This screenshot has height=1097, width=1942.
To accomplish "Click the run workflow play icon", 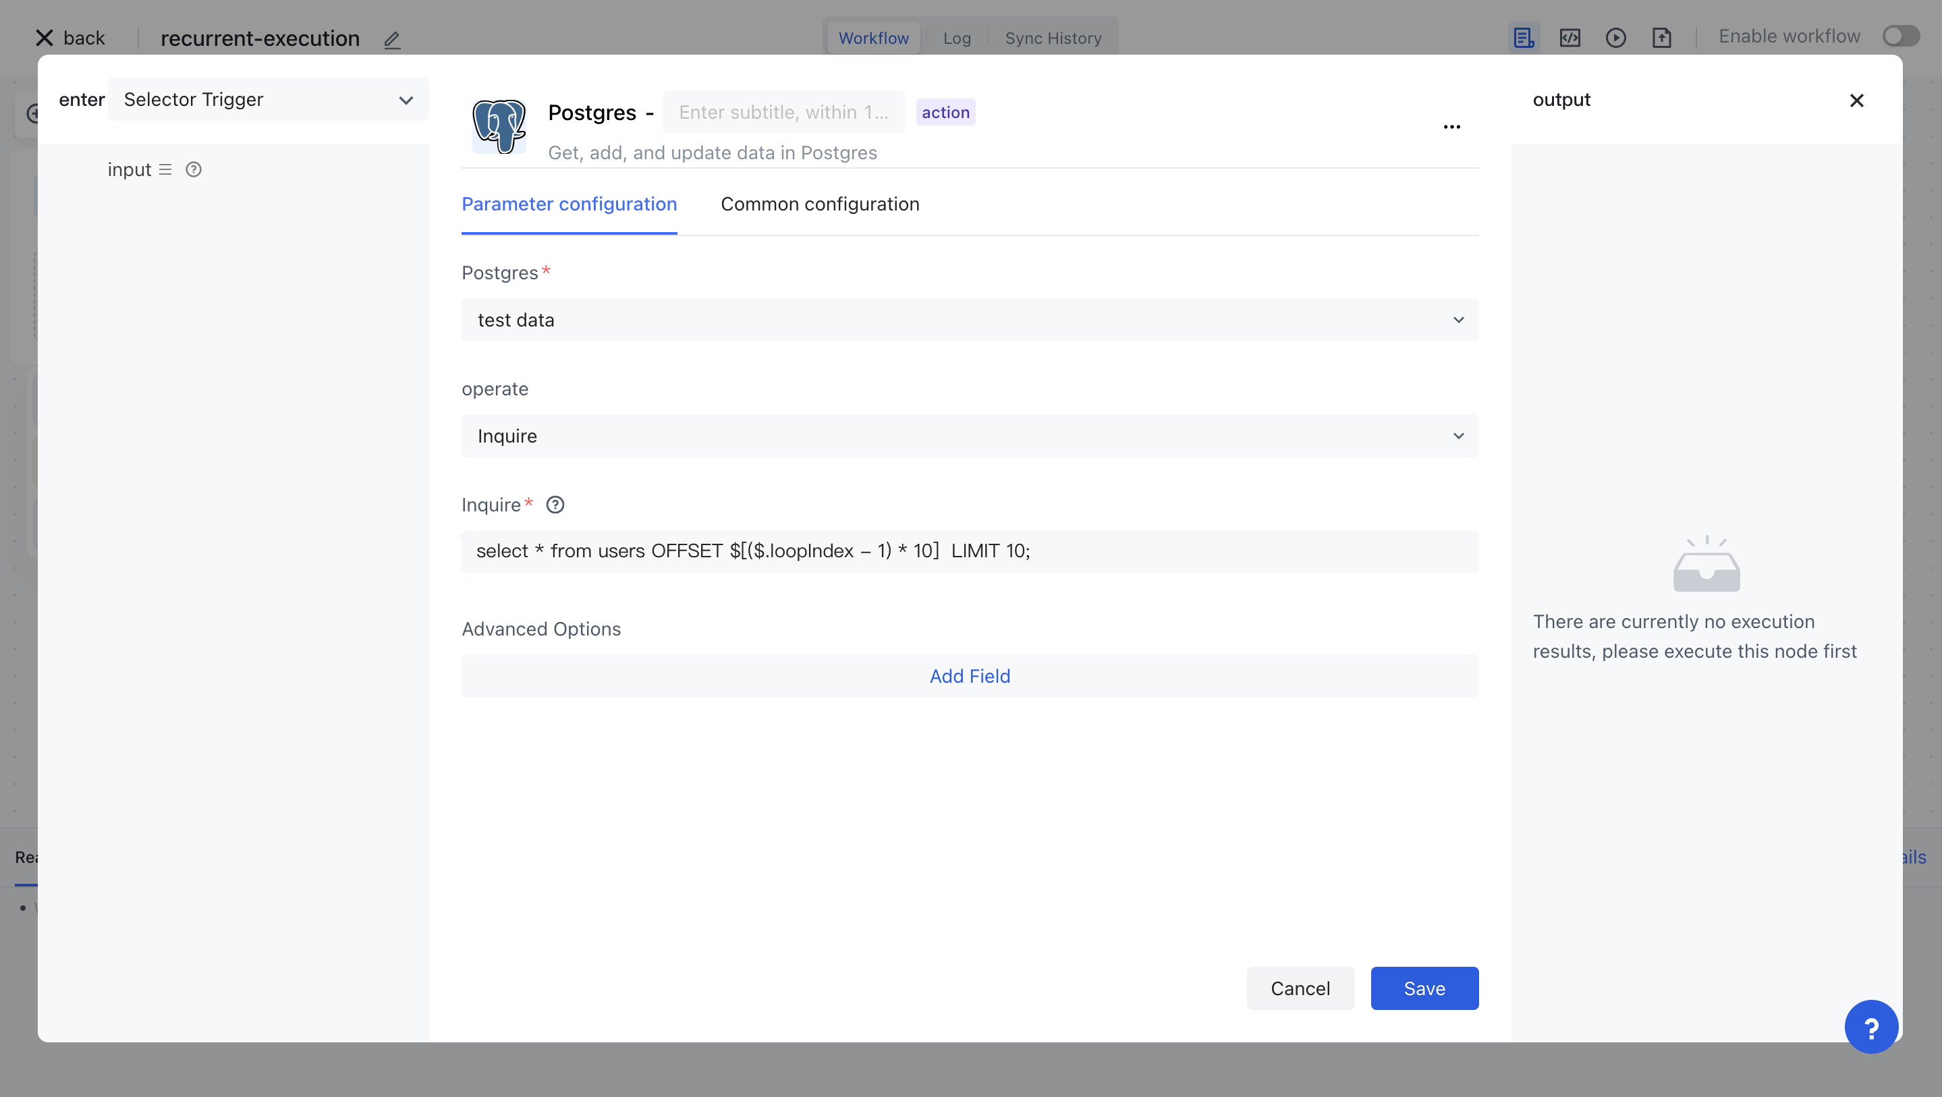I will click(1615, 38).
